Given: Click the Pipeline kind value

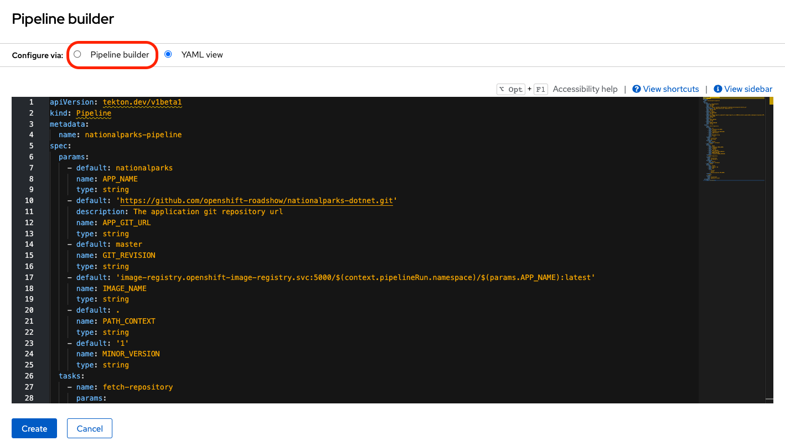Looking at the screenshot, I should pyautogui.click(x=94, y=113).
